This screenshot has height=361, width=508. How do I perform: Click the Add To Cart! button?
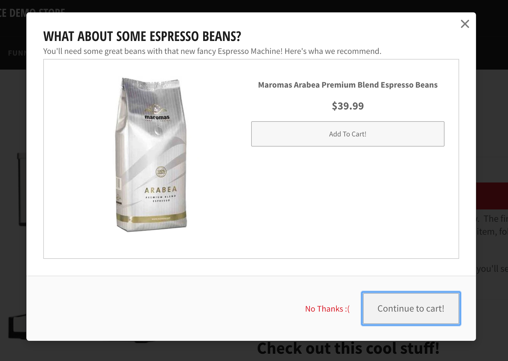pyautogui.click(x=348, y=134)
